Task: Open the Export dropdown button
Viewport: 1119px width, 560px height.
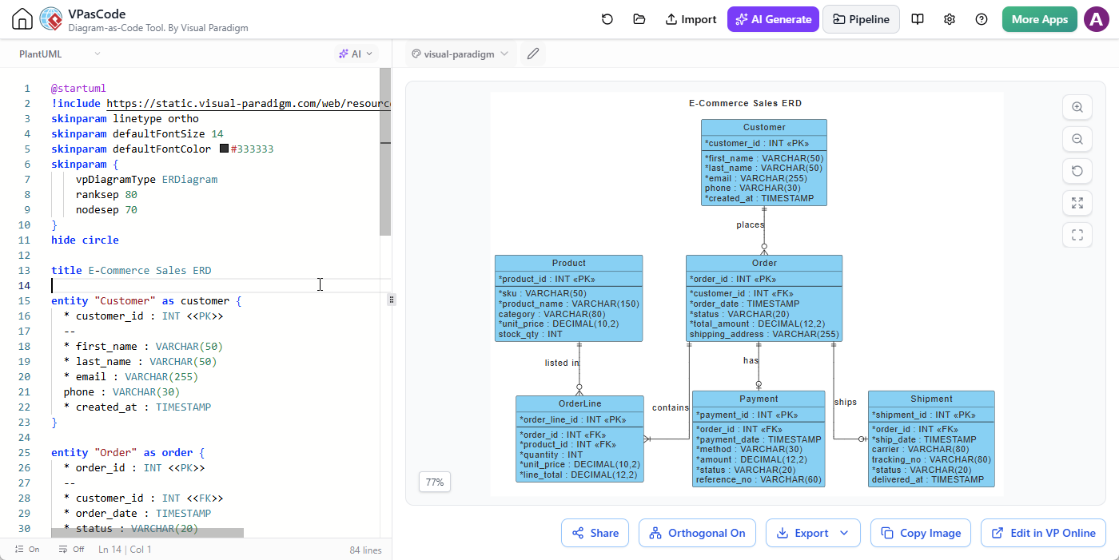Action: (x=813, y=533)
